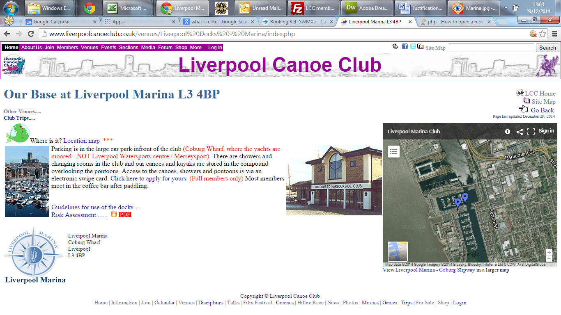
Task: Open the More... navigation menu
Action: tap(198, 48)
